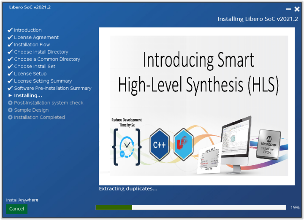Viewport: 304px width, 220px height.
Task: Click the Libero SoC v2021.2 window title
Action: point(30,7)
